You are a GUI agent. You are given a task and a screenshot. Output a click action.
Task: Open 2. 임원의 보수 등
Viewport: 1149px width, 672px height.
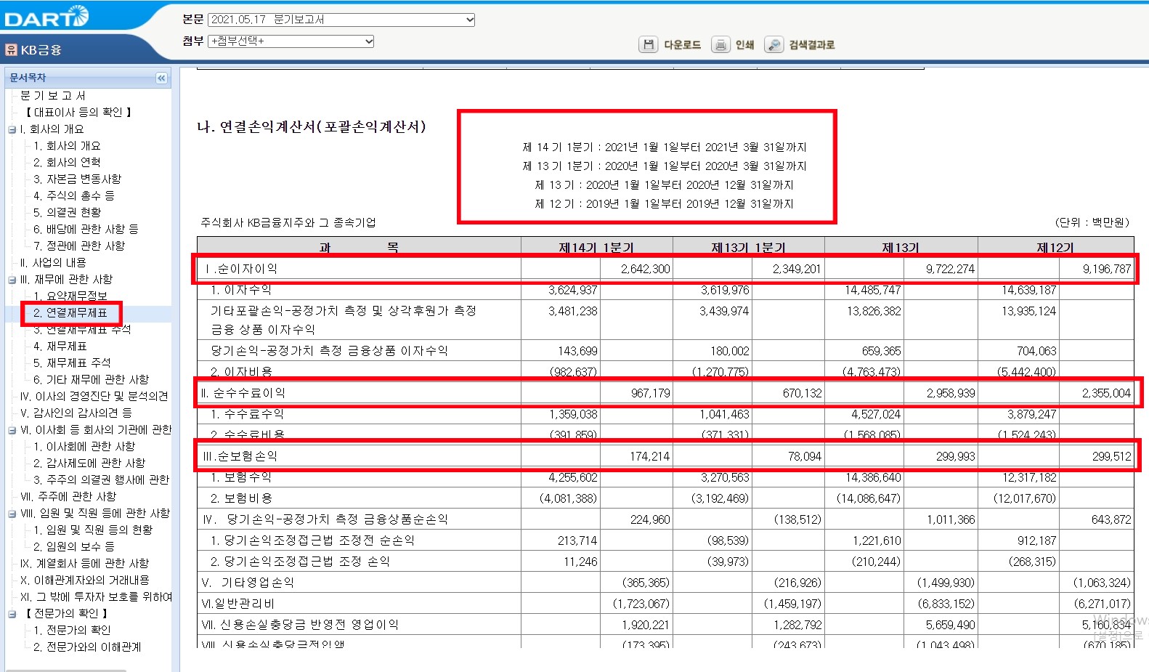[74, 546]
